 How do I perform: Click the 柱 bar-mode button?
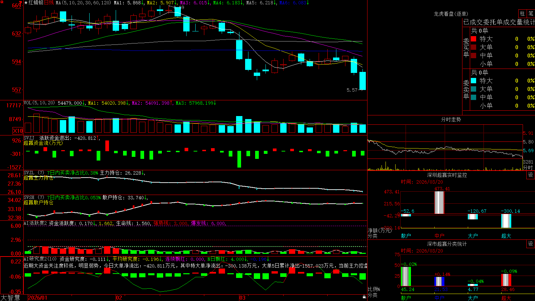(522, 13)
